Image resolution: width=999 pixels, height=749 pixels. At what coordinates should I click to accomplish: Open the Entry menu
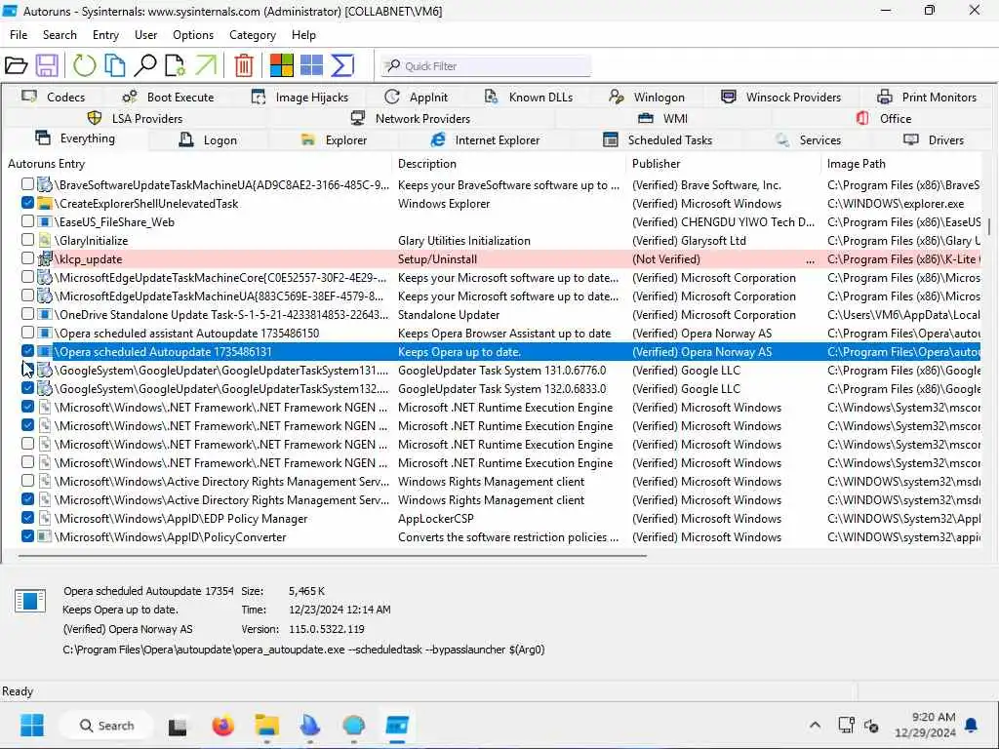click(x=105, y=35)
